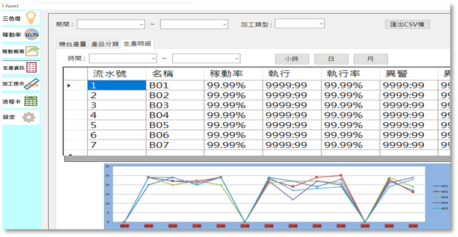This screenshot has height=237, width=458.
Task: Click 異警 9999:99 in row B06
Action: (x=409, y=135)
